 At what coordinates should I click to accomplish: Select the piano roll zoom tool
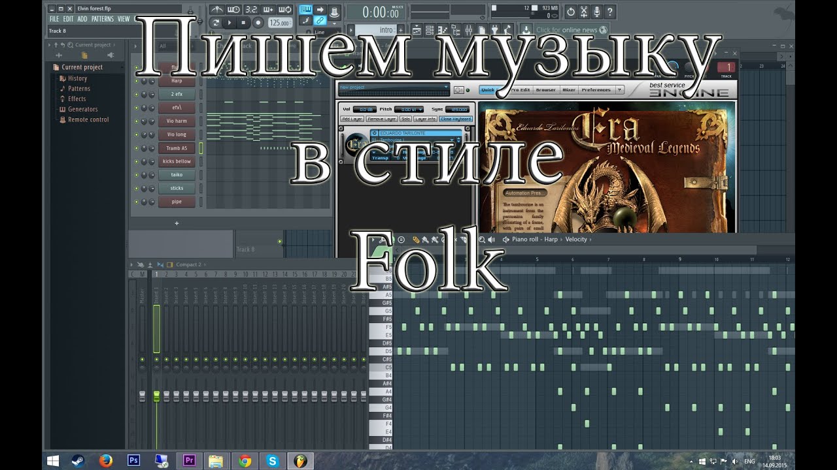pos(482,240)
